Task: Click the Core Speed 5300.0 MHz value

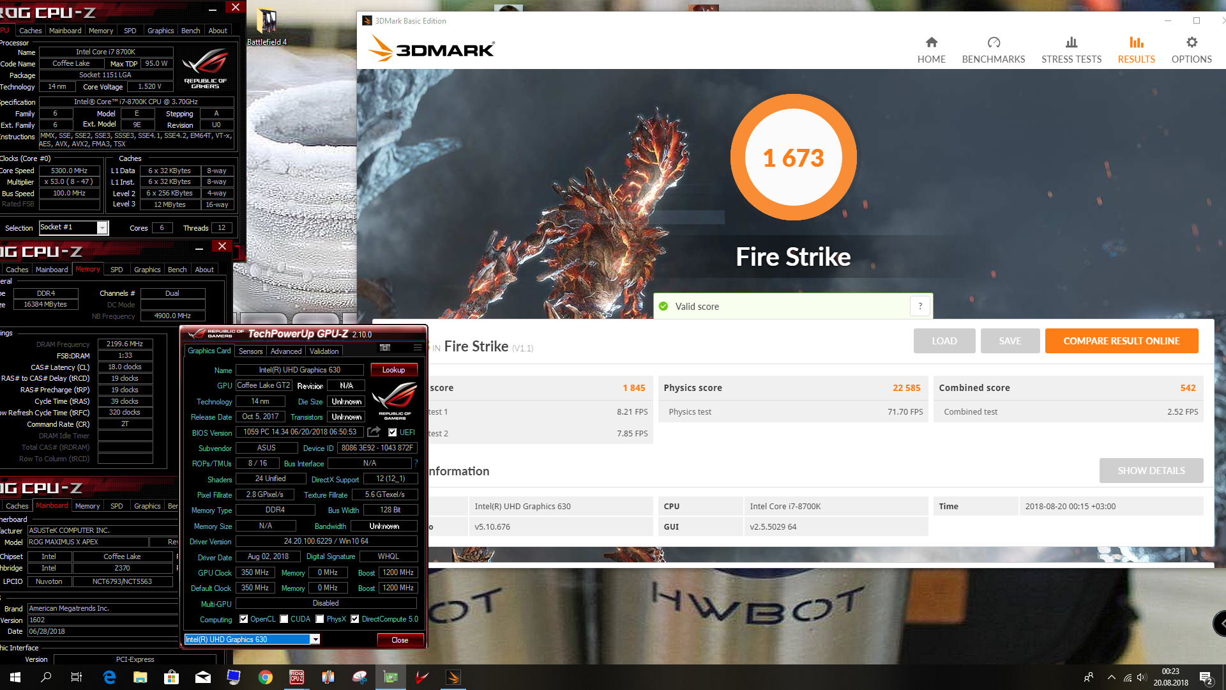Action: click(69, 171)
